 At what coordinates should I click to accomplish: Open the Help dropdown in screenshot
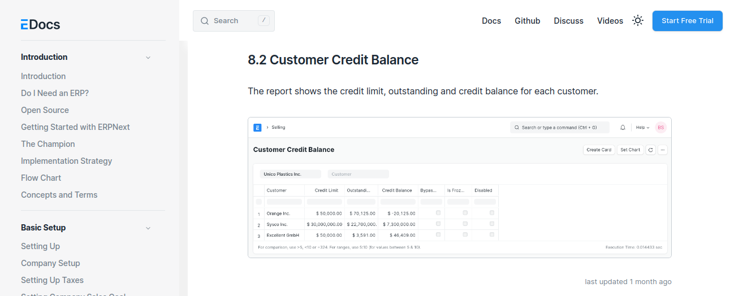tap(643, 128)
